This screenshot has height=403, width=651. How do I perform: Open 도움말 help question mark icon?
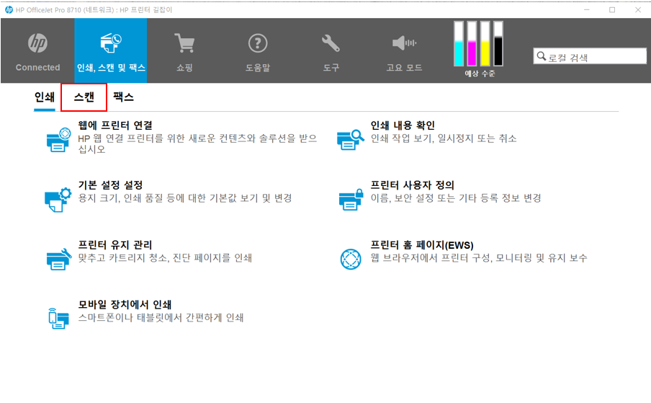(x=258, y=43)
